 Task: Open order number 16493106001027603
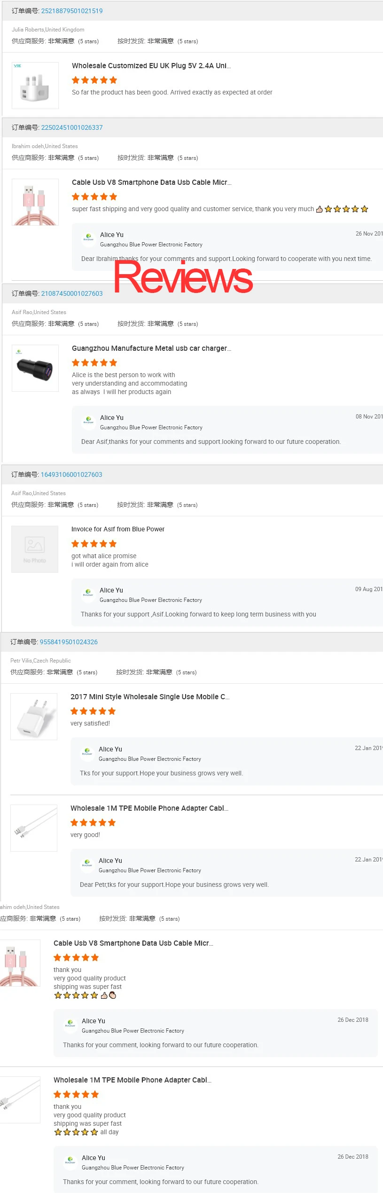[x=71, y=474]
